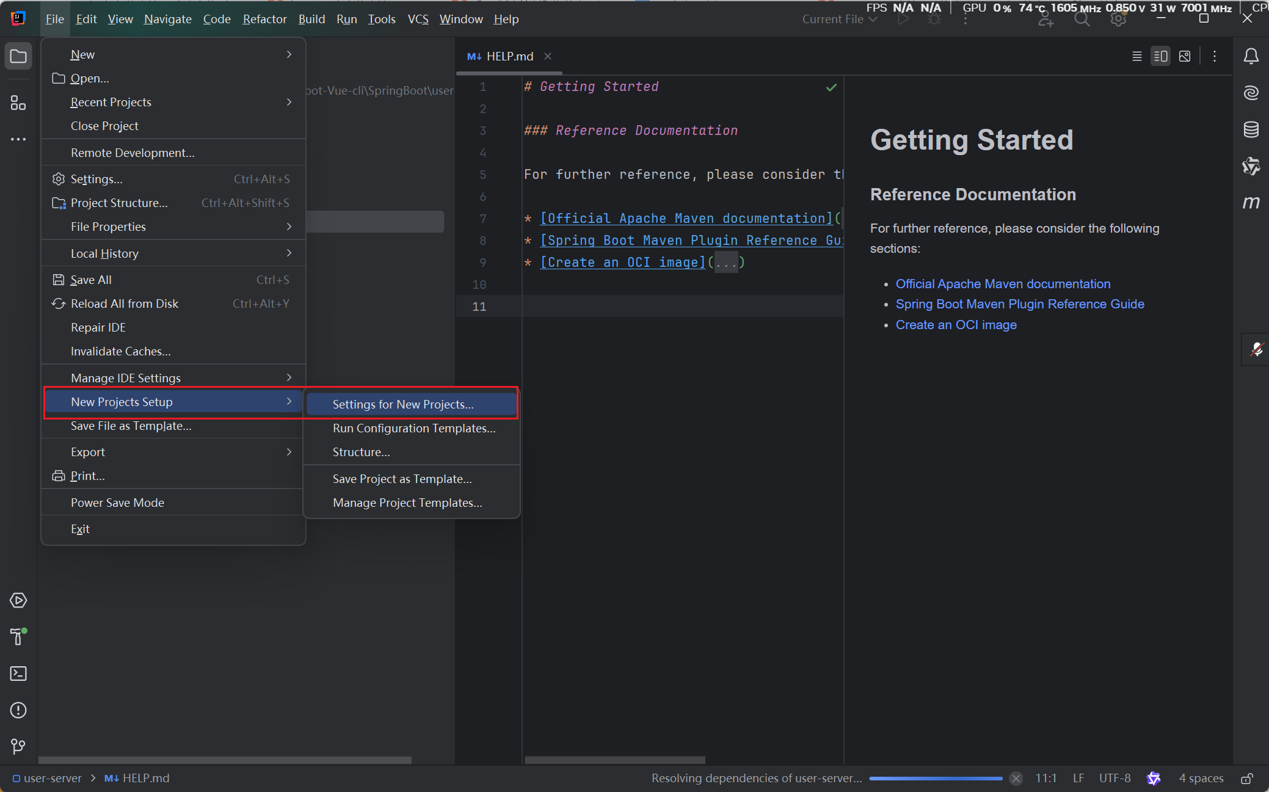Image resolution: width=1269 pixels, height=792 pixels.
Task: Open the Notifications bell panel
Action: pos(1251,56)
